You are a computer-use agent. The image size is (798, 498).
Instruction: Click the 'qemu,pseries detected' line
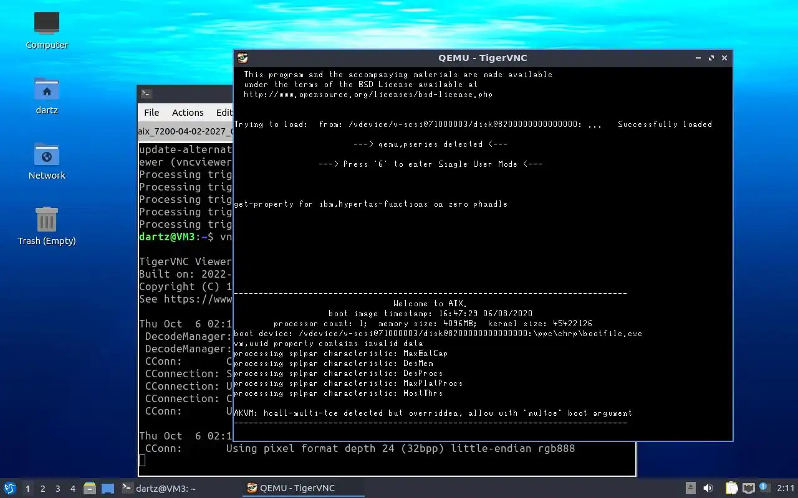(430, 144)
